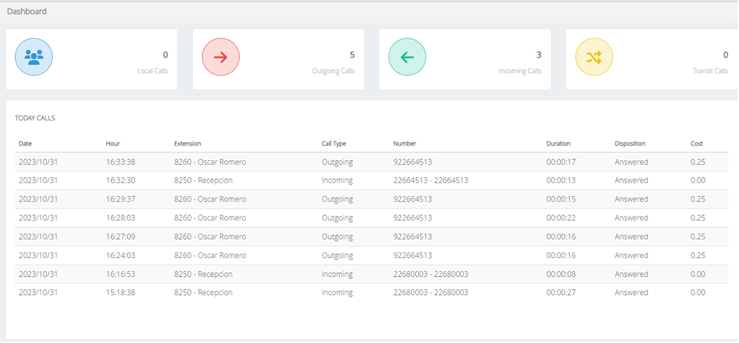Screen dimensions: 739x343
Task: Sort by the Number column header
Action: coord(405,143)
